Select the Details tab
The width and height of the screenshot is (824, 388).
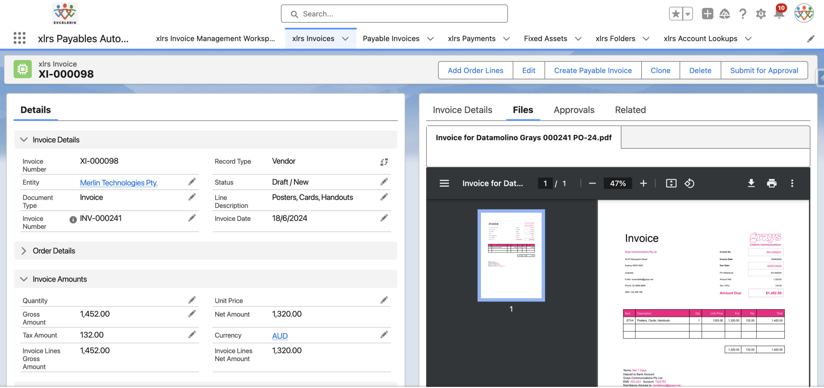pos(36,110)
